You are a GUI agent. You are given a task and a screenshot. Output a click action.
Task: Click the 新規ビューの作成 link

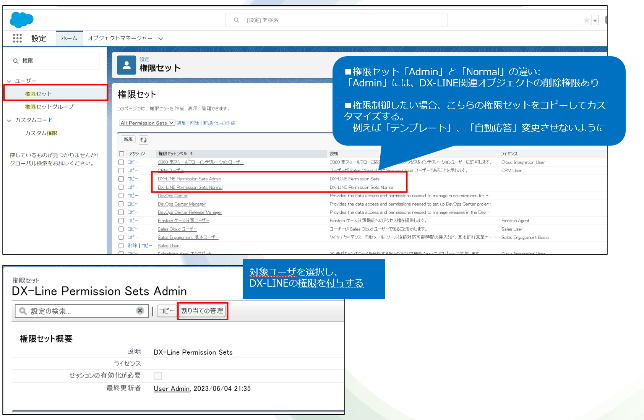tap(219, 123)
